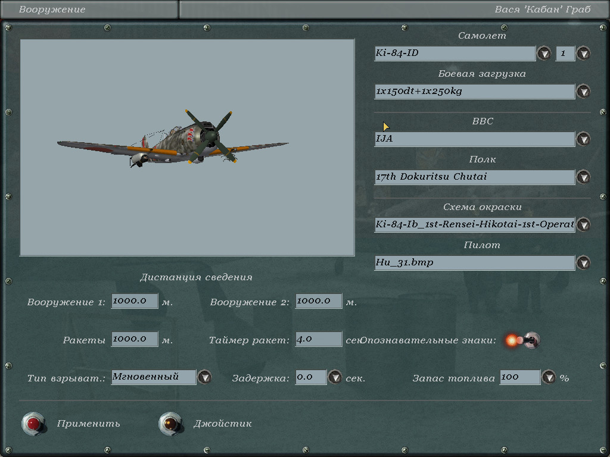610x457 pixels.
Task: Click the Вооружение 2 distance field
Action: coord(318,301)
